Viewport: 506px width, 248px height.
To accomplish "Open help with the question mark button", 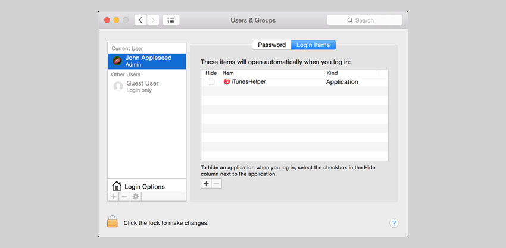I will click(x=393, y=223).
